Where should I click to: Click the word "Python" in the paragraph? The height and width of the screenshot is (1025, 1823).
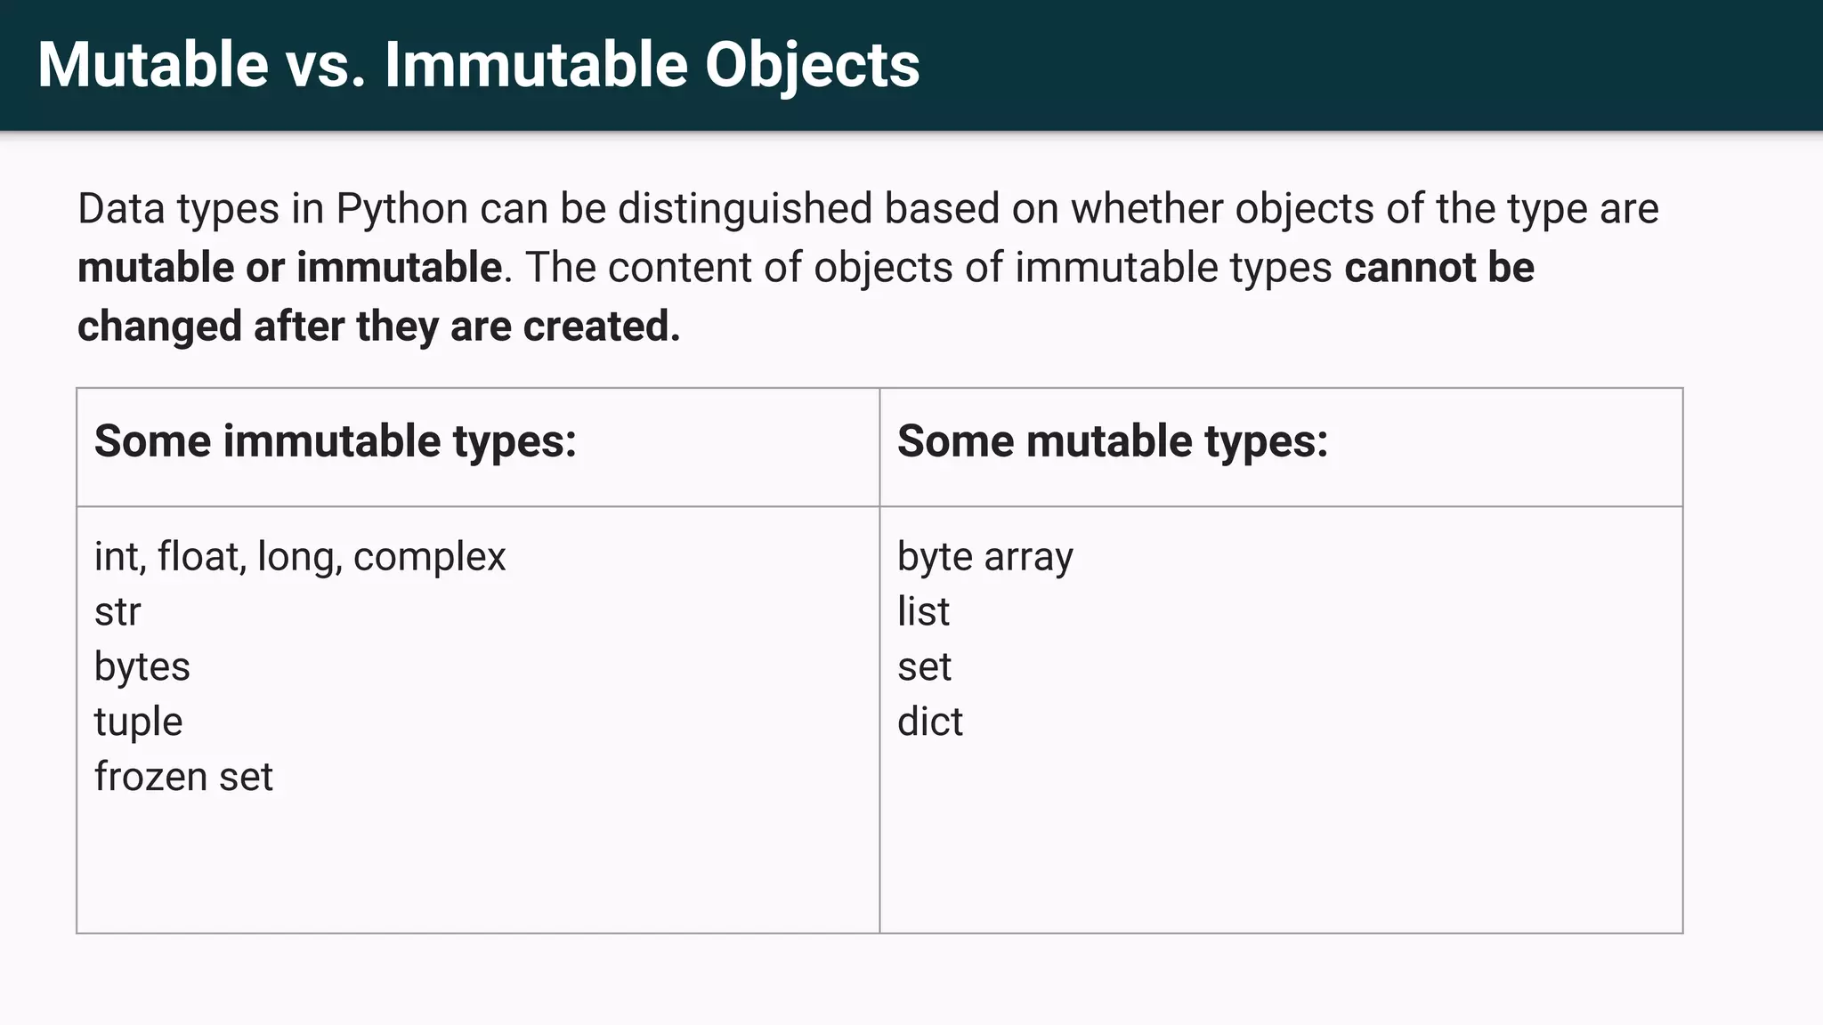(401, 209)
